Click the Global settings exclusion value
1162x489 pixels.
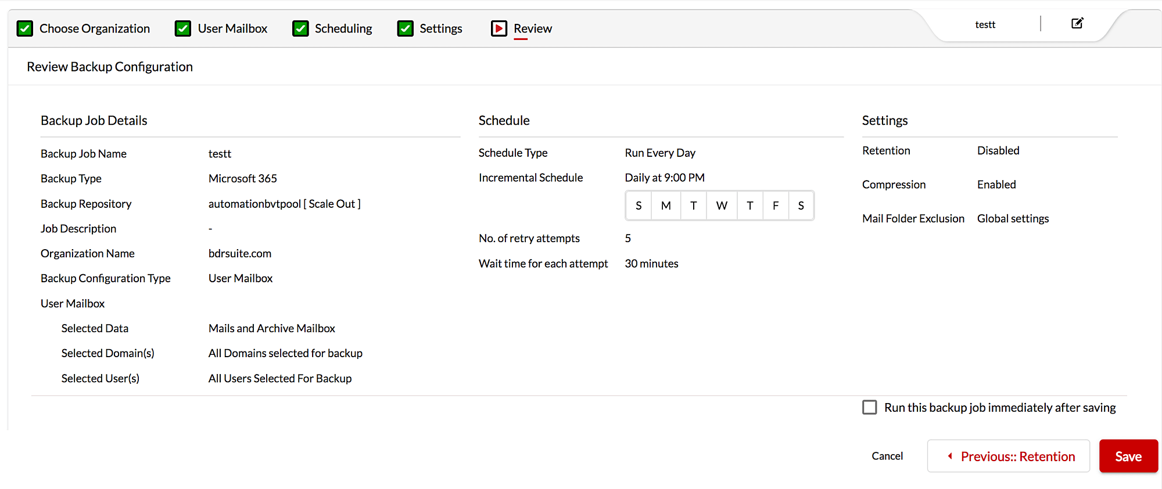1013,218
